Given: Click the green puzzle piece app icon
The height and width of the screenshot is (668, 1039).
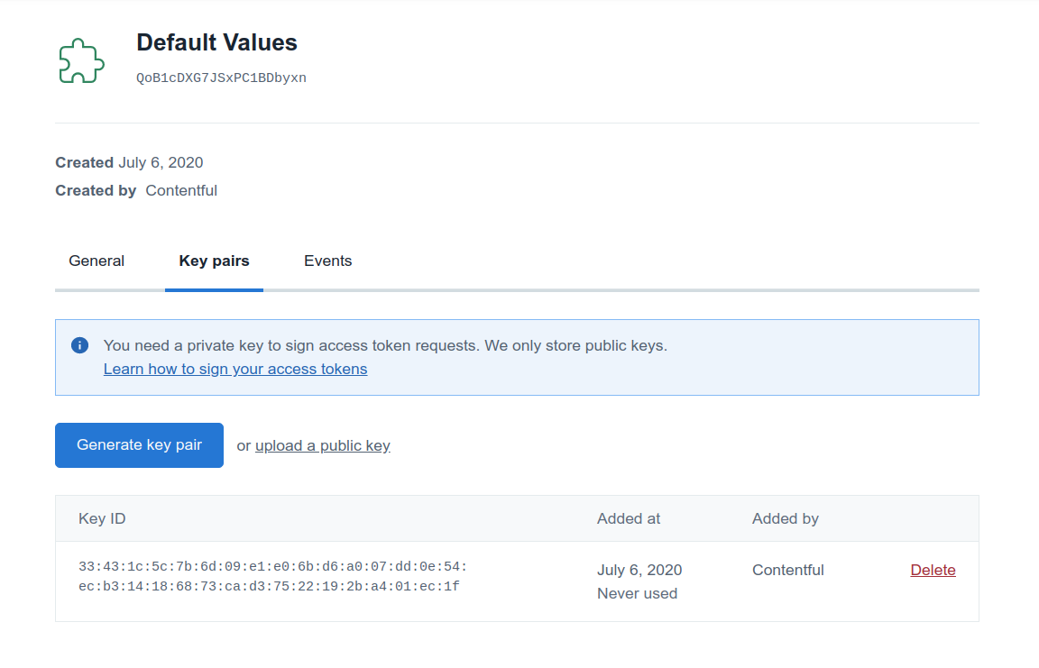Looking at the screenshot, I should (79, 59).
